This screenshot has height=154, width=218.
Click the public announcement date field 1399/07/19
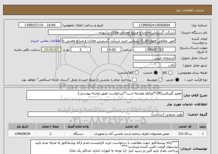40,25
